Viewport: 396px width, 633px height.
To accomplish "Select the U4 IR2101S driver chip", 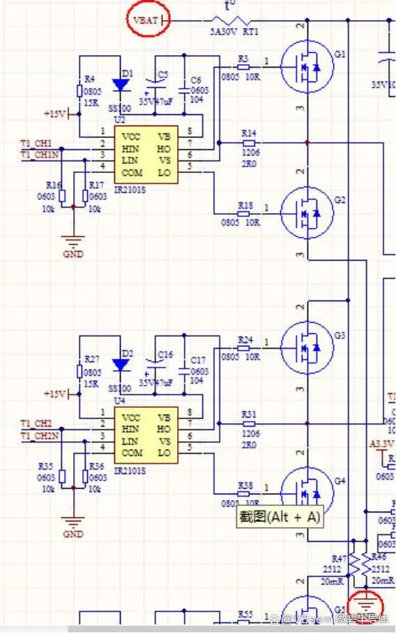I will tap(146, 436).
